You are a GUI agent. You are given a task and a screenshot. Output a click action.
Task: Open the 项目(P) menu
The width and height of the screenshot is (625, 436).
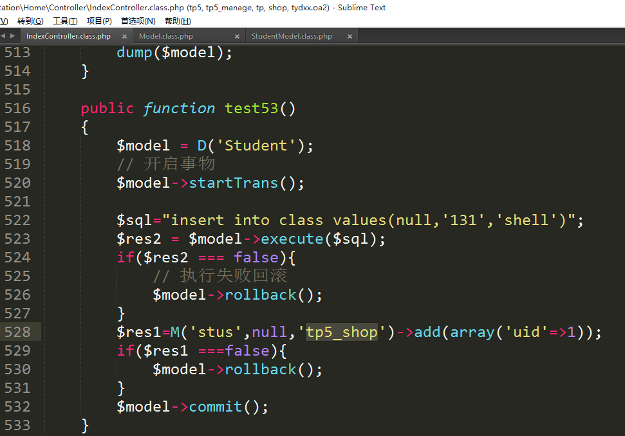tap(99, 21)
